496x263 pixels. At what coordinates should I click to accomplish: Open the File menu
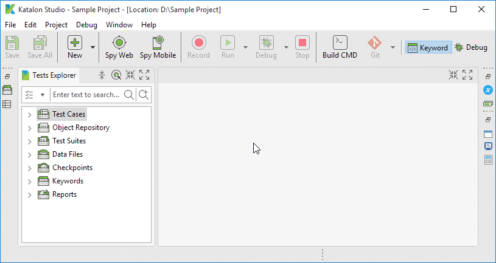[10, 25]
